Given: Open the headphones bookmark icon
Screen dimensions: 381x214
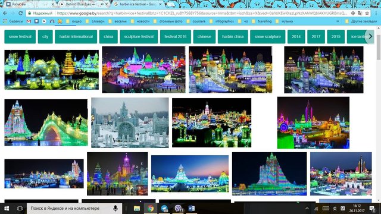Looking at the screenshot, I should [x=52, y=21].
